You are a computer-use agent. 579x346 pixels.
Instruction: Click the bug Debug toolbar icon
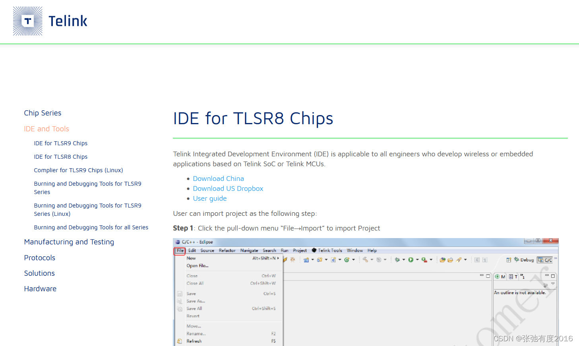[397, 260]
